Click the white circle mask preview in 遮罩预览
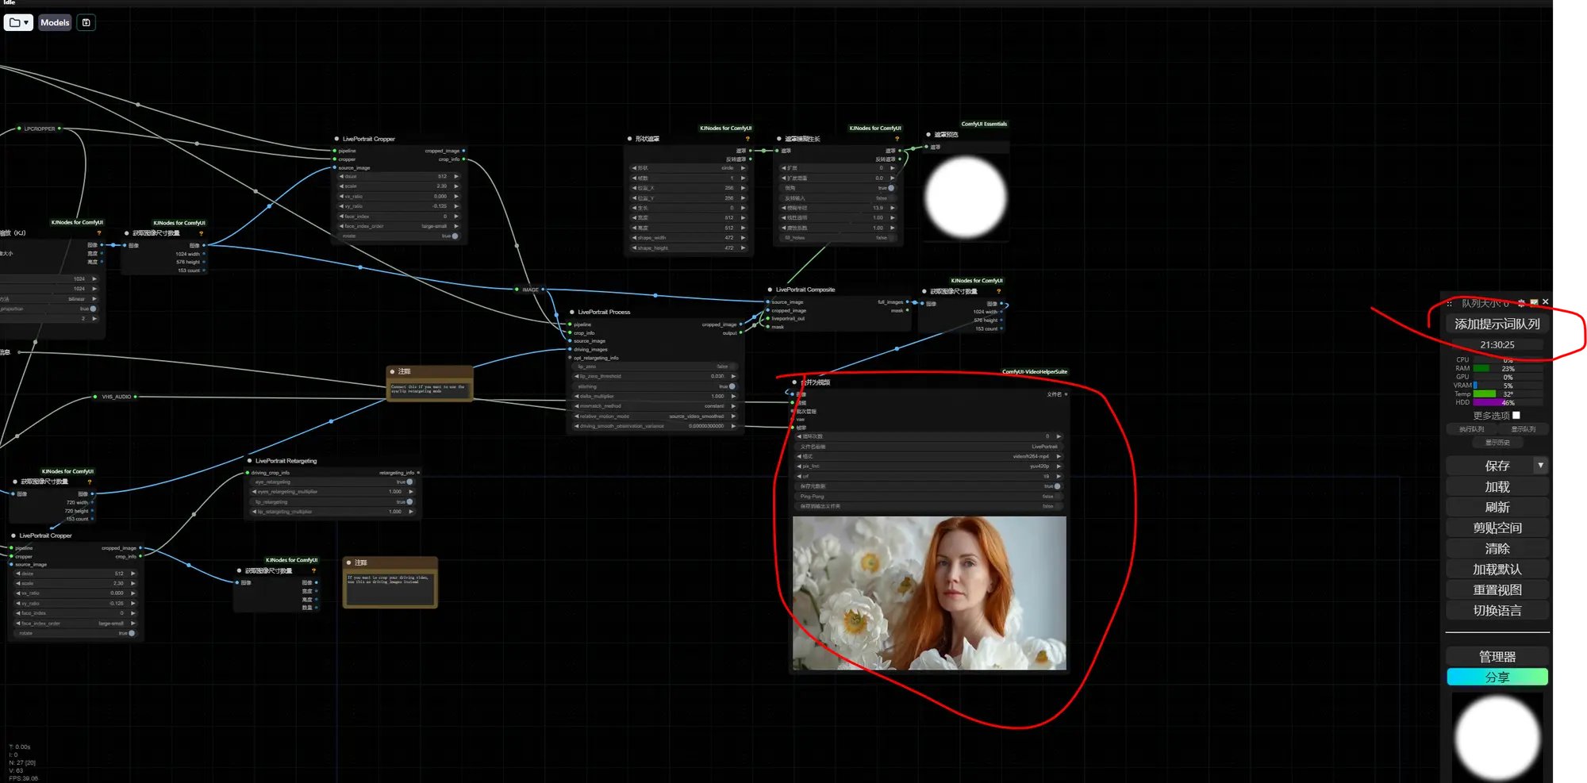Viewport: 1587px width, 783px height. click(966, 197)
